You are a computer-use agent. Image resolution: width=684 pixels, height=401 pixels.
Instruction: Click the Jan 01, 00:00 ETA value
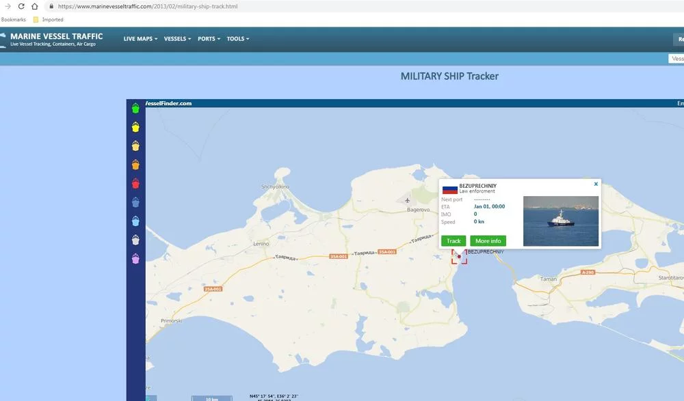click(x=490, y=206)
